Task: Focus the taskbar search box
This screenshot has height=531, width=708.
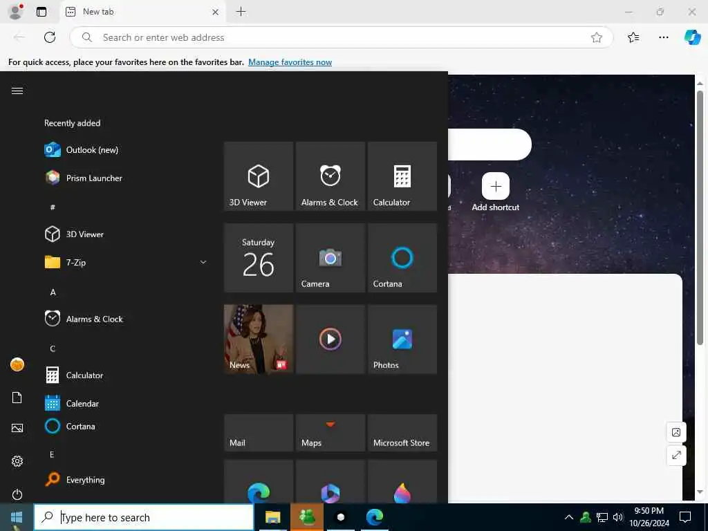Action: pyautogui.click(x=144, y=517)
